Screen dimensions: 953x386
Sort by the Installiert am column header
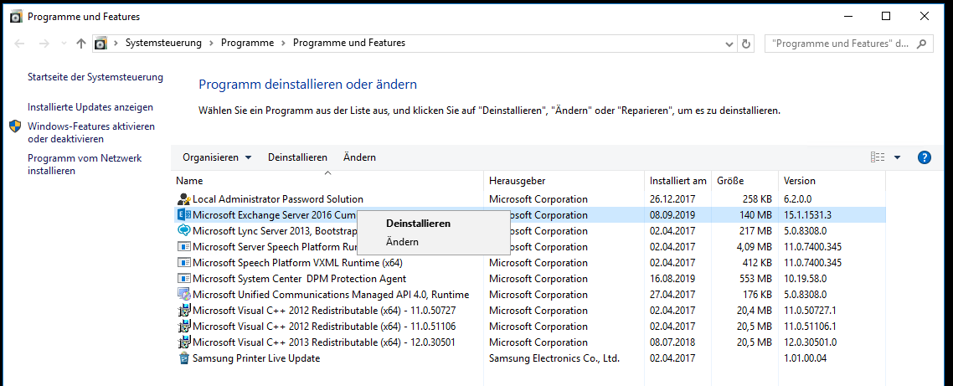click(677, 181)
